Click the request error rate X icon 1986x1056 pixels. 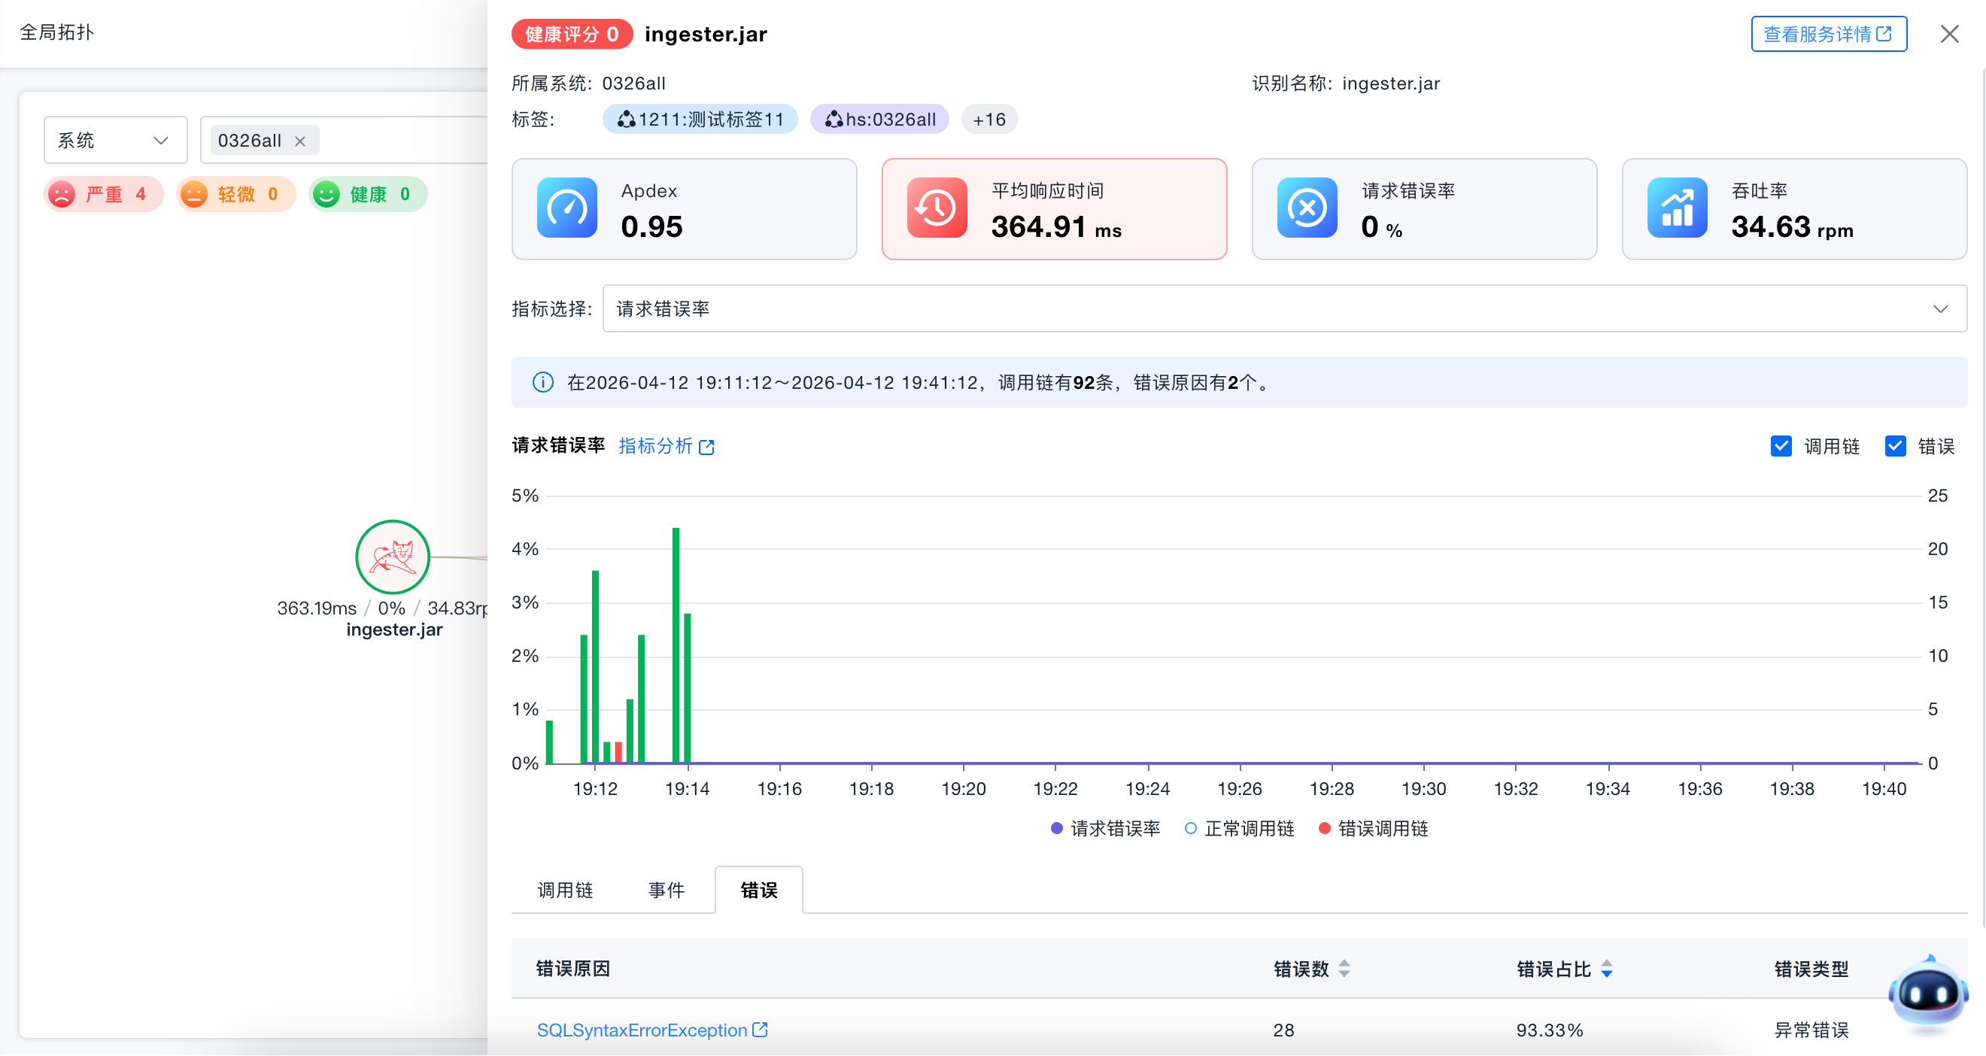click(1307, 208)
